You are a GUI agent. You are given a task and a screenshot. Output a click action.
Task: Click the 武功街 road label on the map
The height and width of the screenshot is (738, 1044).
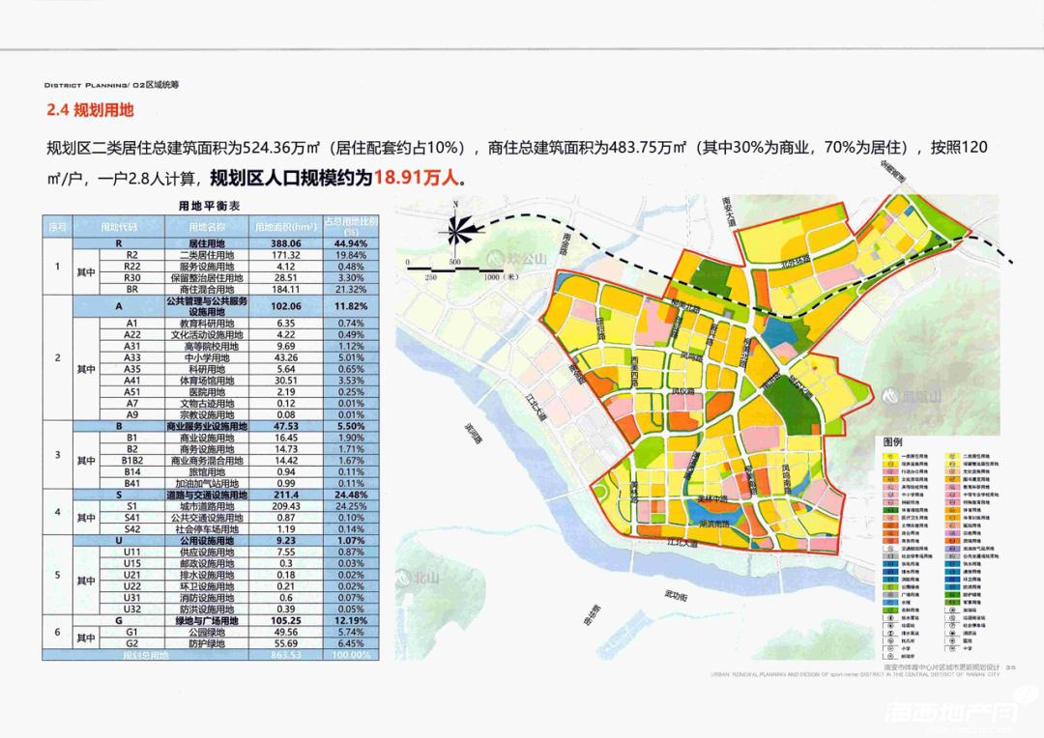tap(676, 596)
